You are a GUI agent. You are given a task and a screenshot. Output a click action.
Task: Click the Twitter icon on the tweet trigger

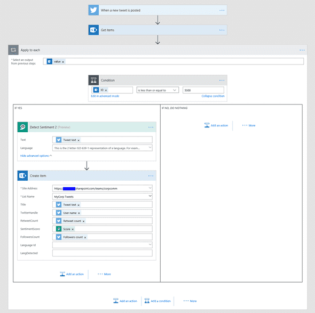click(93, 10)
